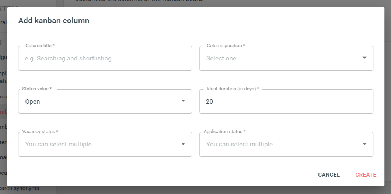Click the Vacancy status label

(40, 132)
